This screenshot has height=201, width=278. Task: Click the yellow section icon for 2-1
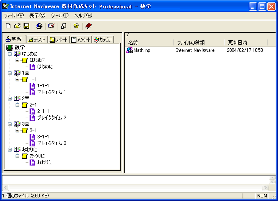(x=25, y=105)
